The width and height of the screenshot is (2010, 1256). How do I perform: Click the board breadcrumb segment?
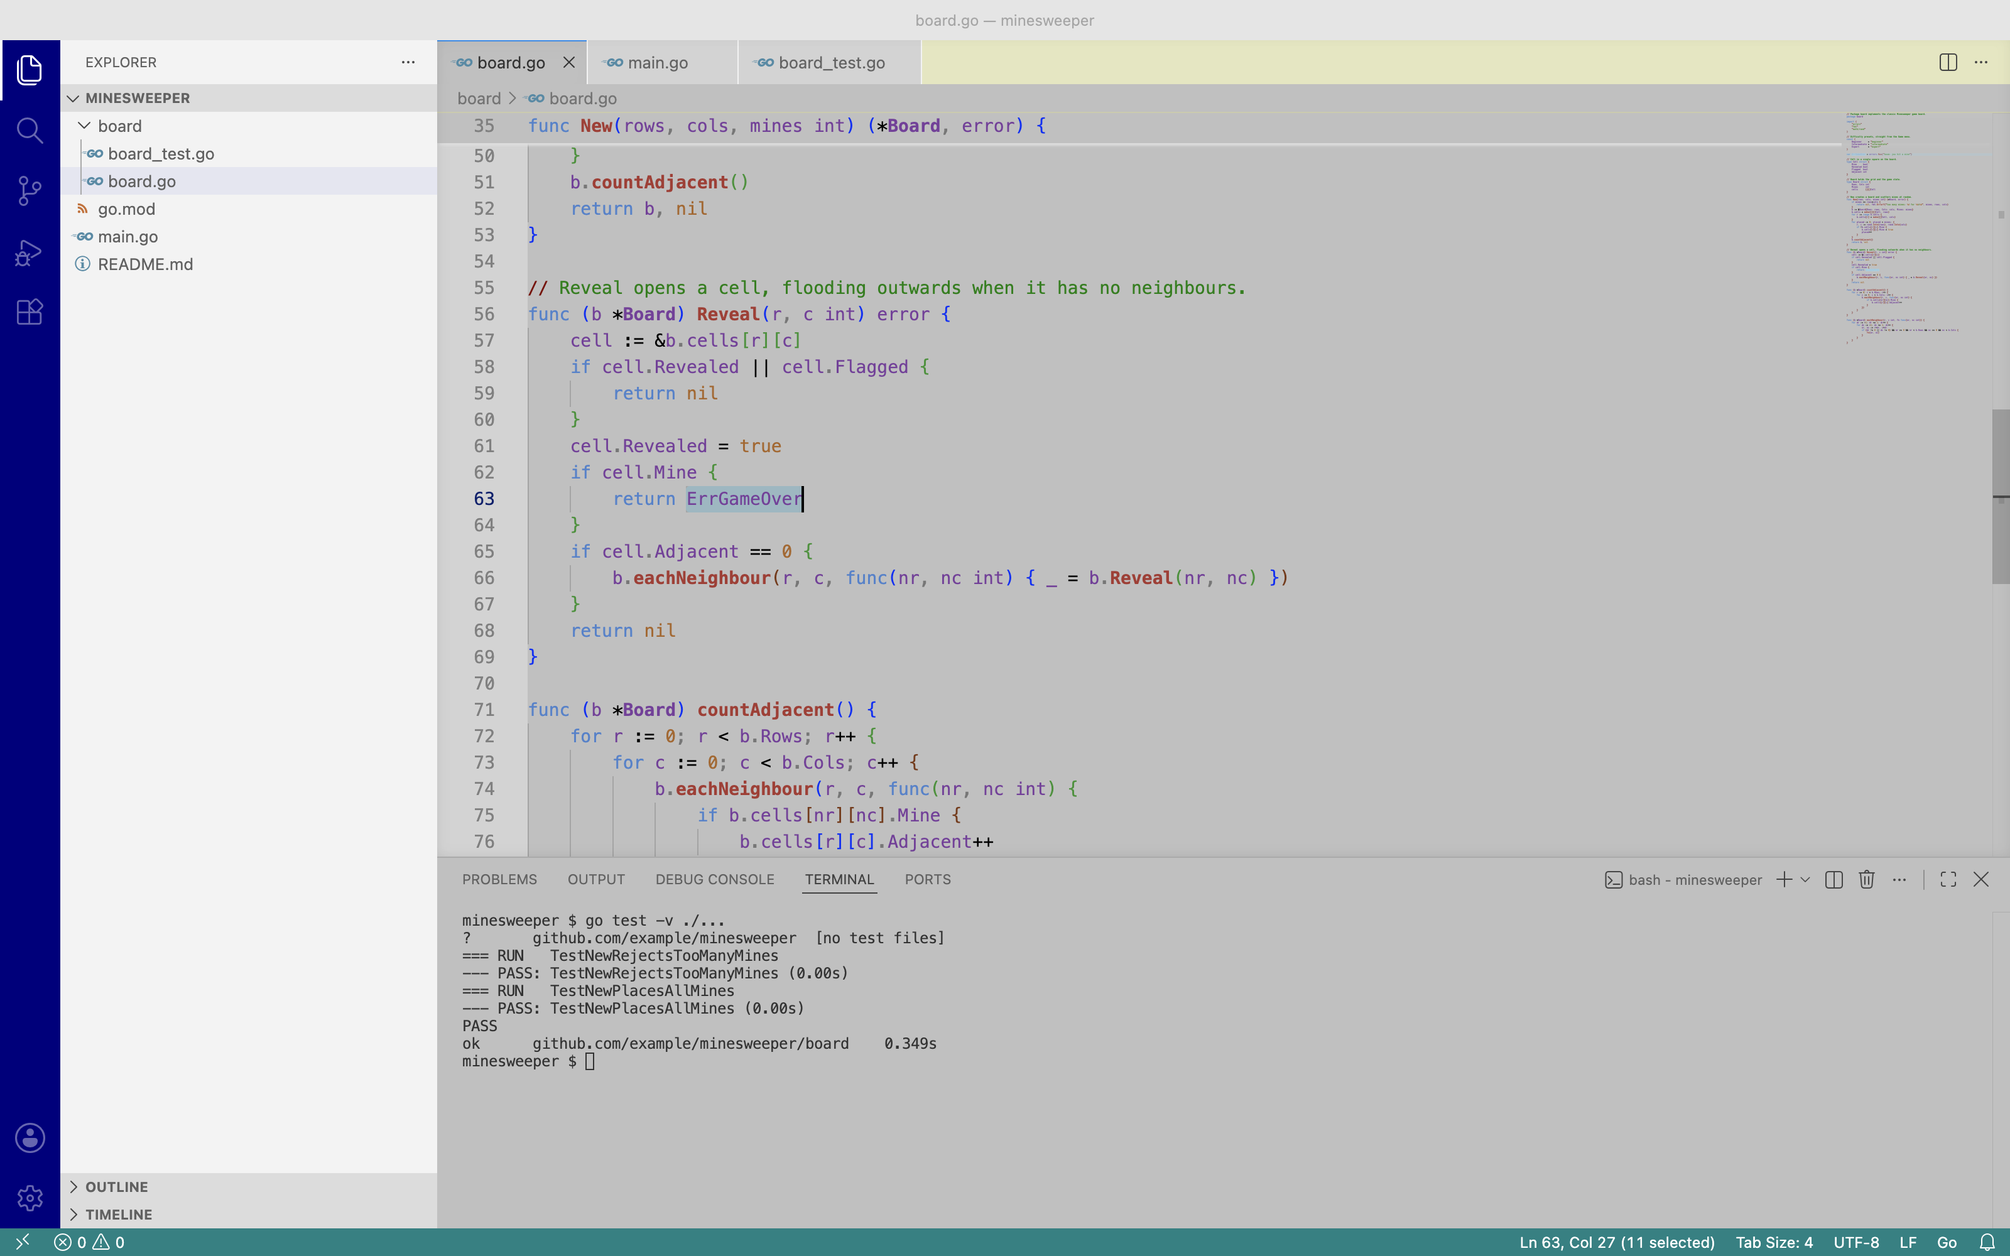coord(479,98)
